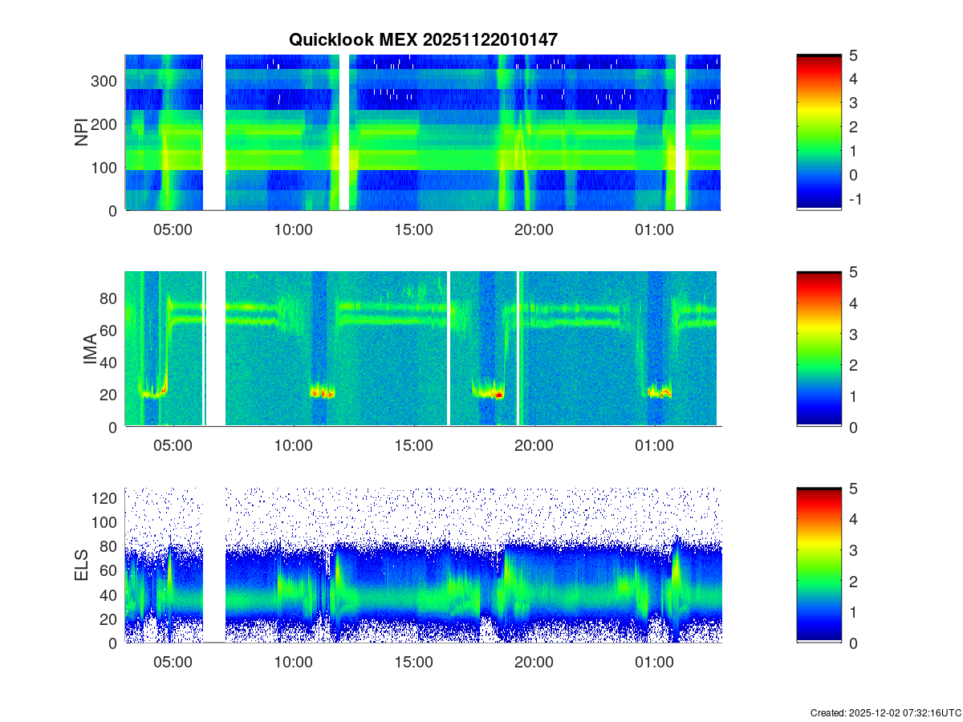963x722 pixels.
Task: Select the 01:00 tick under the ELS panel
Action: [654, 663]
